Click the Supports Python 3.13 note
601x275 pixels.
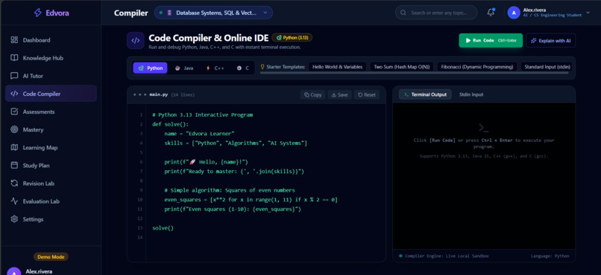click(x=484, y=156)
